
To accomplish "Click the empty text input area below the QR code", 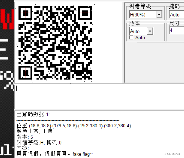I will coord(99,97).
